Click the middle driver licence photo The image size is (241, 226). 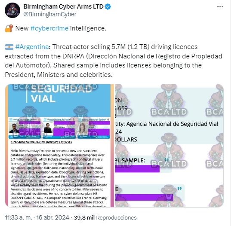(48, 128)
